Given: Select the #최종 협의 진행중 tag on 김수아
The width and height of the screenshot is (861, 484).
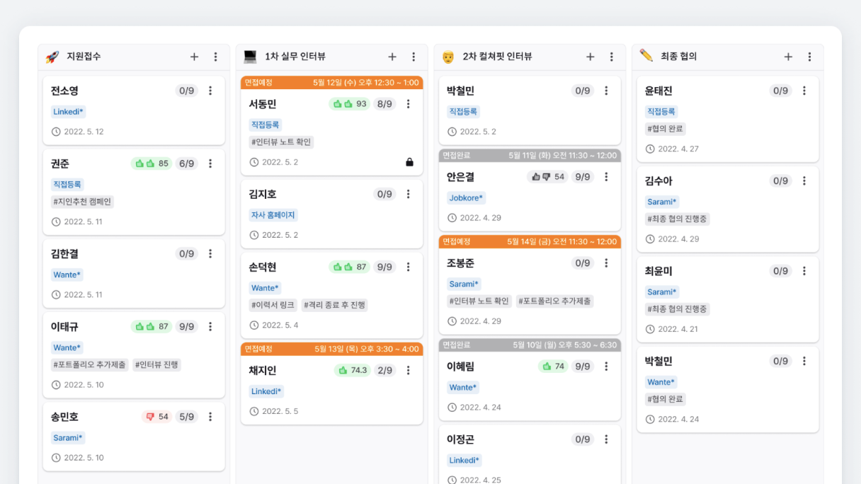Looking at the screenshot, I should click(678, 219).
